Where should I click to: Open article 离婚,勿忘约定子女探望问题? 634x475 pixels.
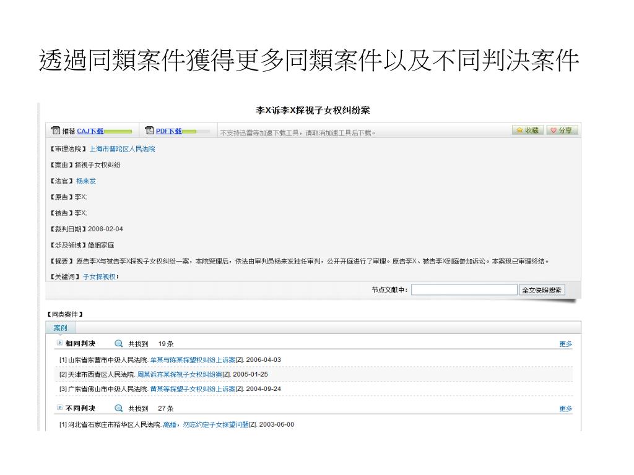[x=206, y=424]
